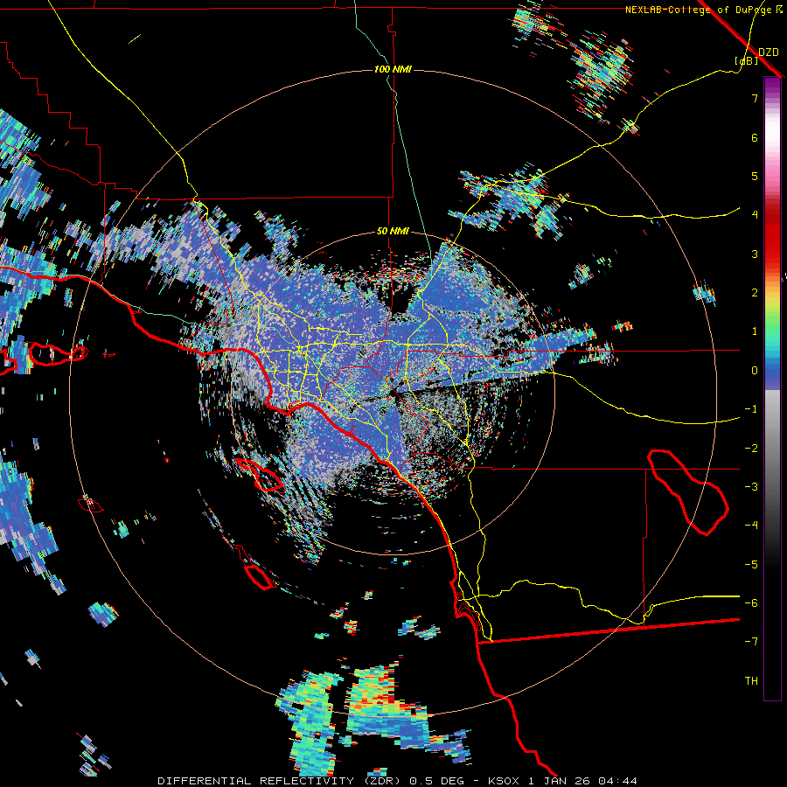This screenshot has height=787, width=787.
Task: Click the -5 value on color scale
Action: [x=751, y=565]
